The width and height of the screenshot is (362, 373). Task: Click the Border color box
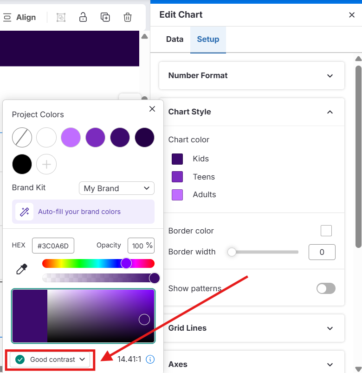pos(326,231)
